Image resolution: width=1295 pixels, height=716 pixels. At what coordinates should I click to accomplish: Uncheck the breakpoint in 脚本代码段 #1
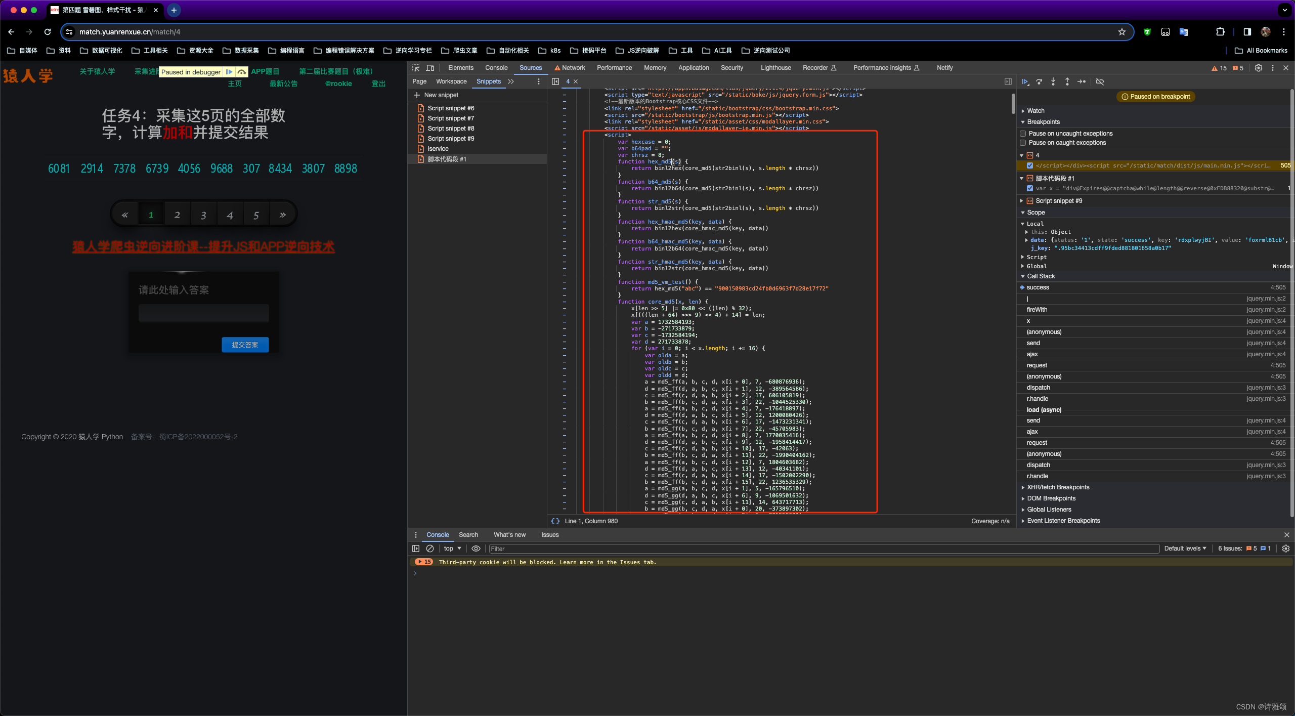click(1029, 188)
